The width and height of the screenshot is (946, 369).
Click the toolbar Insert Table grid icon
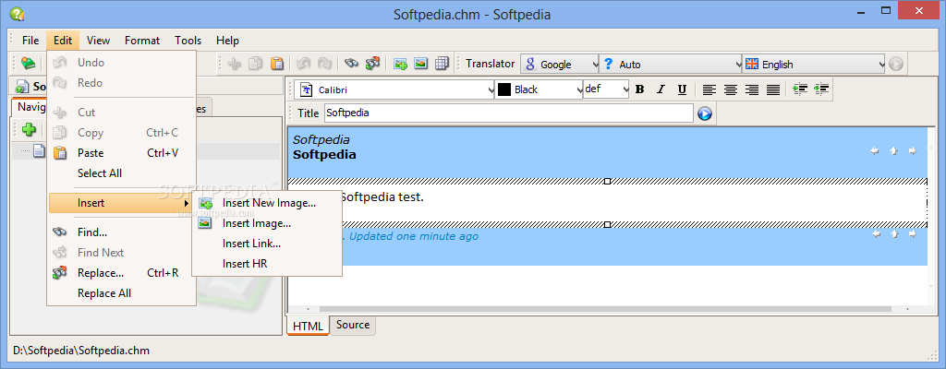pos(441,64)
